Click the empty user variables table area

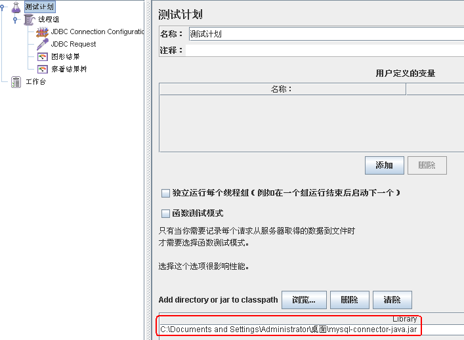[x=312, y=123]
